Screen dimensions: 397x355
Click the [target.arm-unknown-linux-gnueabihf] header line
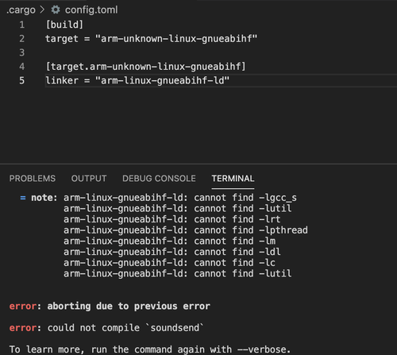click(x=145, y=67)
